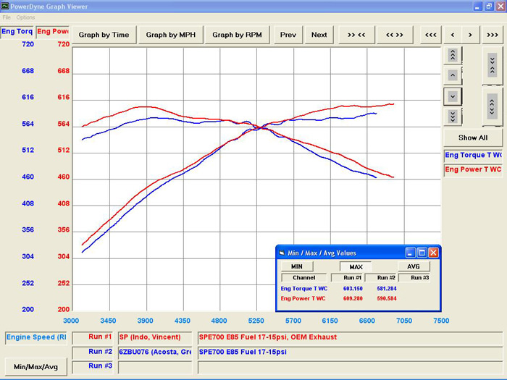Click the single > scroll right button
The image size is (507, 380).
click(471, 35)
